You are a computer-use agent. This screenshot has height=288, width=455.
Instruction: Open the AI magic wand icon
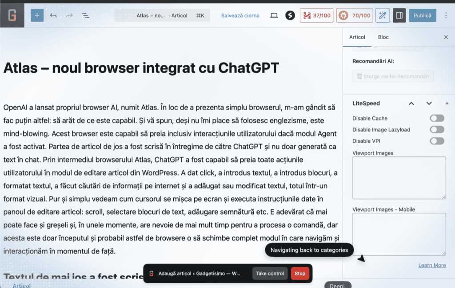click(x=382, y=16)
